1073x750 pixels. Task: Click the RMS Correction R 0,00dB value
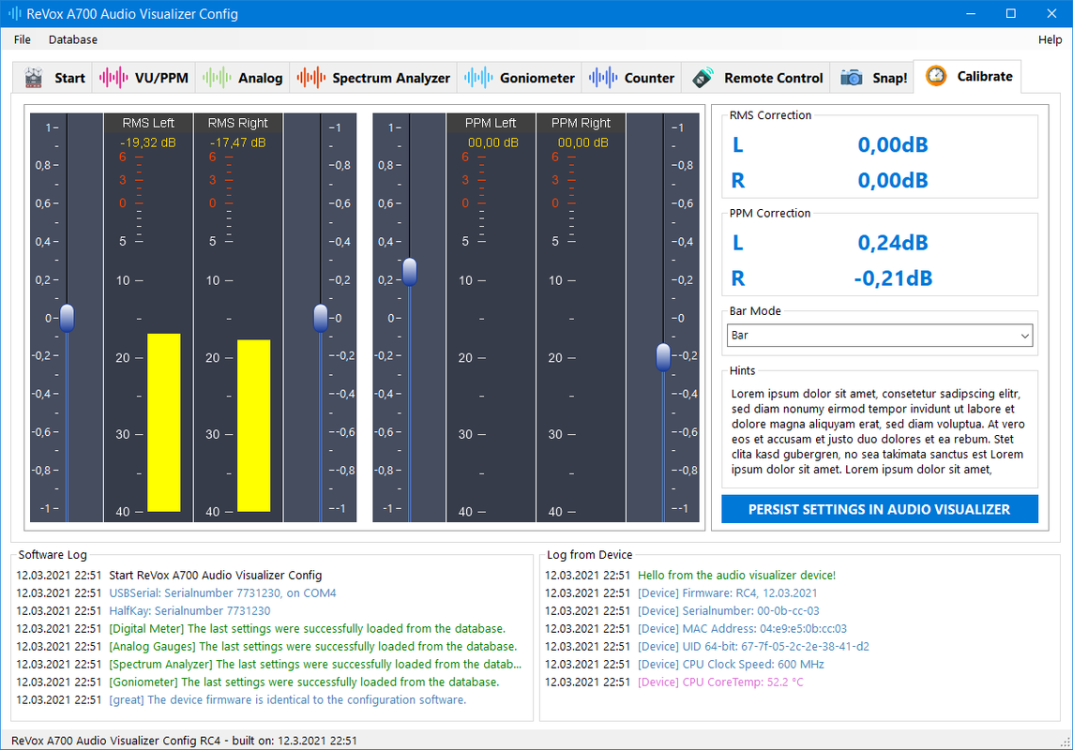tap(893, 181)
